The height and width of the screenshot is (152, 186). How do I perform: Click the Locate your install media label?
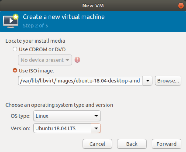(x=35, y=41)
